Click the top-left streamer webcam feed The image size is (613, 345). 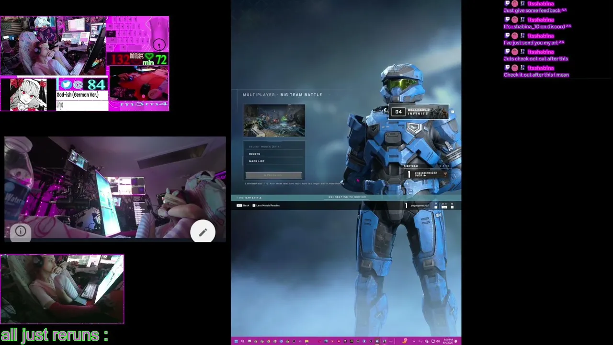(53, 46)
